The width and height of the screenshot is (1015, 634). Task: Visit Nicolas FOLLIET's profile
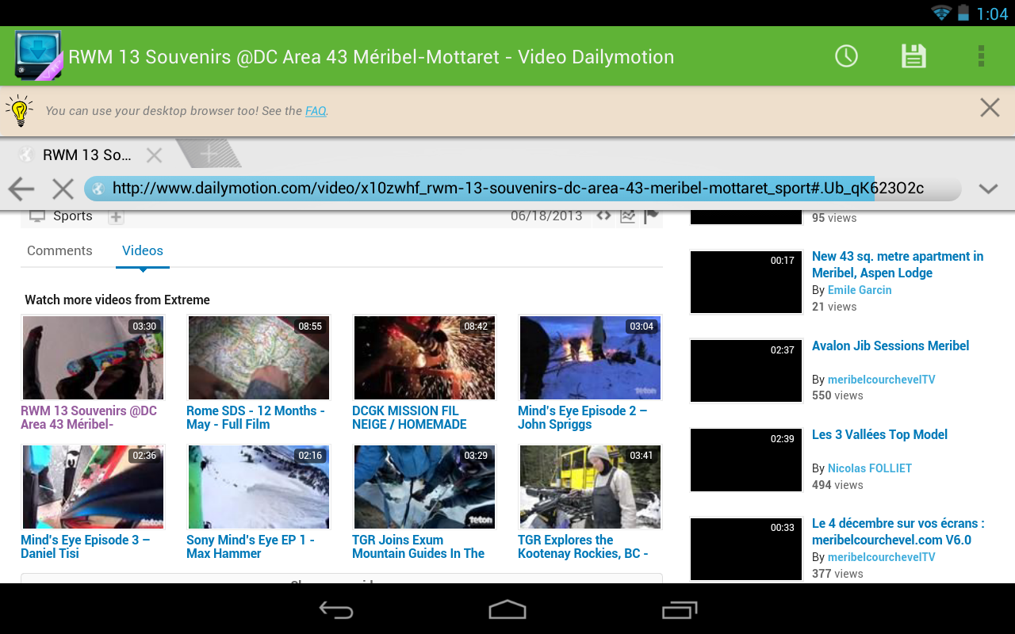tap(870, 468)
